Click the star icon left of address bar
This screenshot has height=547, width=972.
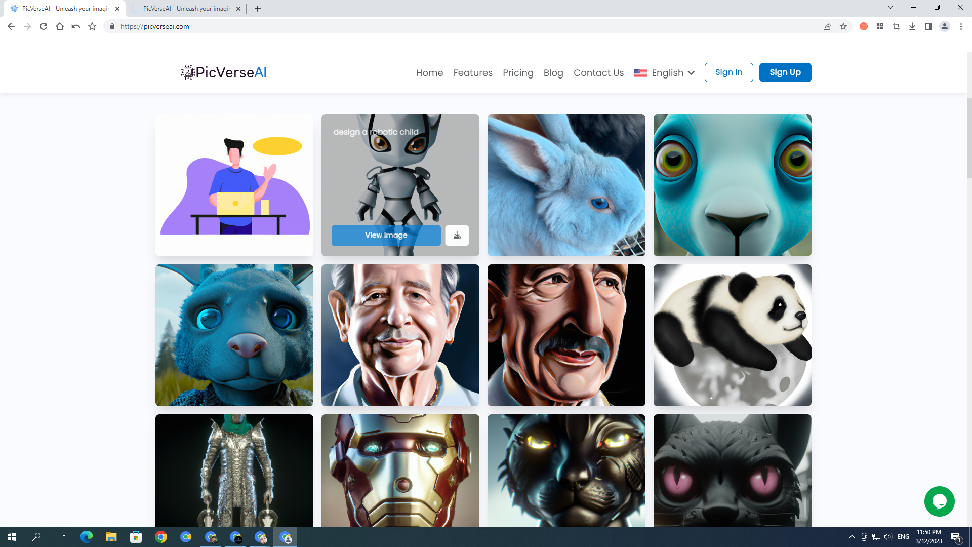92,26
